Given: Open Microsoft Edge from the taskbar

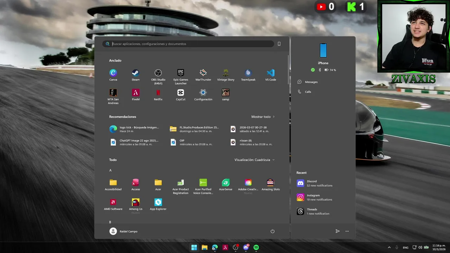Looking at the screenshot, I should click(215, 247).
